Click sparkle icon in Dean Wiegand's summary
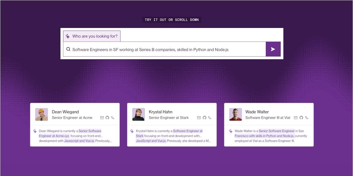 35,131
